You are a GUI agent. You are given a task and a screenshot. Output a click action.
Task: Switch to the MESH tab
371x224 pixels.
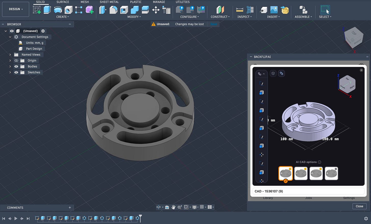(x=85, y=2)
